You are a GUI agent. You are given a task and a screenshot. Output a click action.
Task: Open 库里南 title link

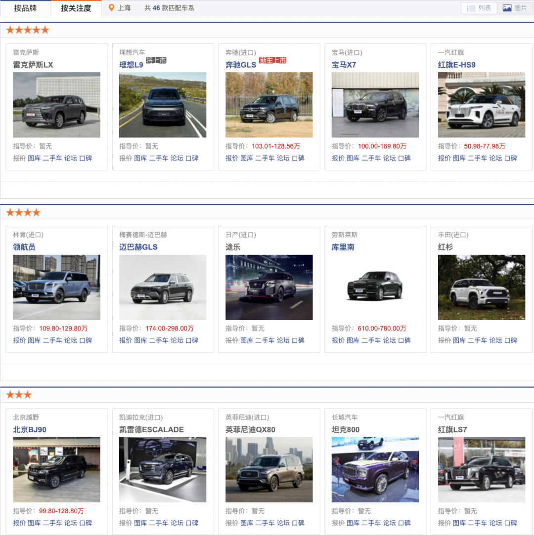343,247
